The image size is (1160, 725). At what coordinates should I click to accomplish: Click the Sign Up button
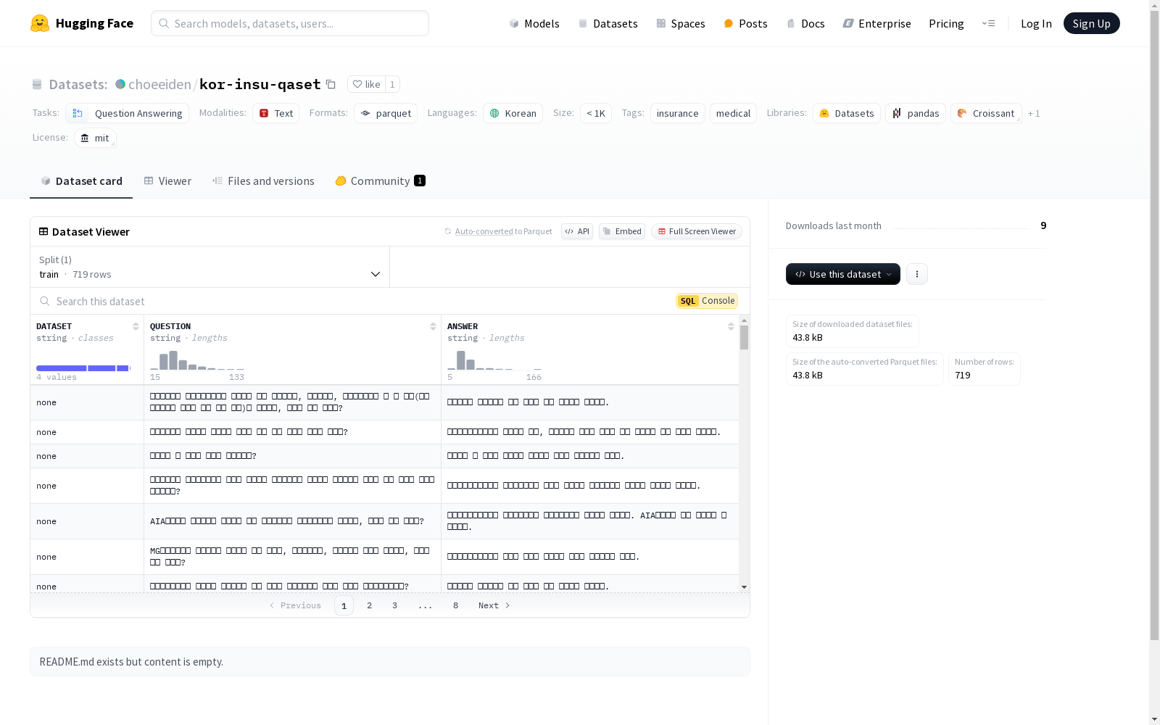pos(1091,23)
